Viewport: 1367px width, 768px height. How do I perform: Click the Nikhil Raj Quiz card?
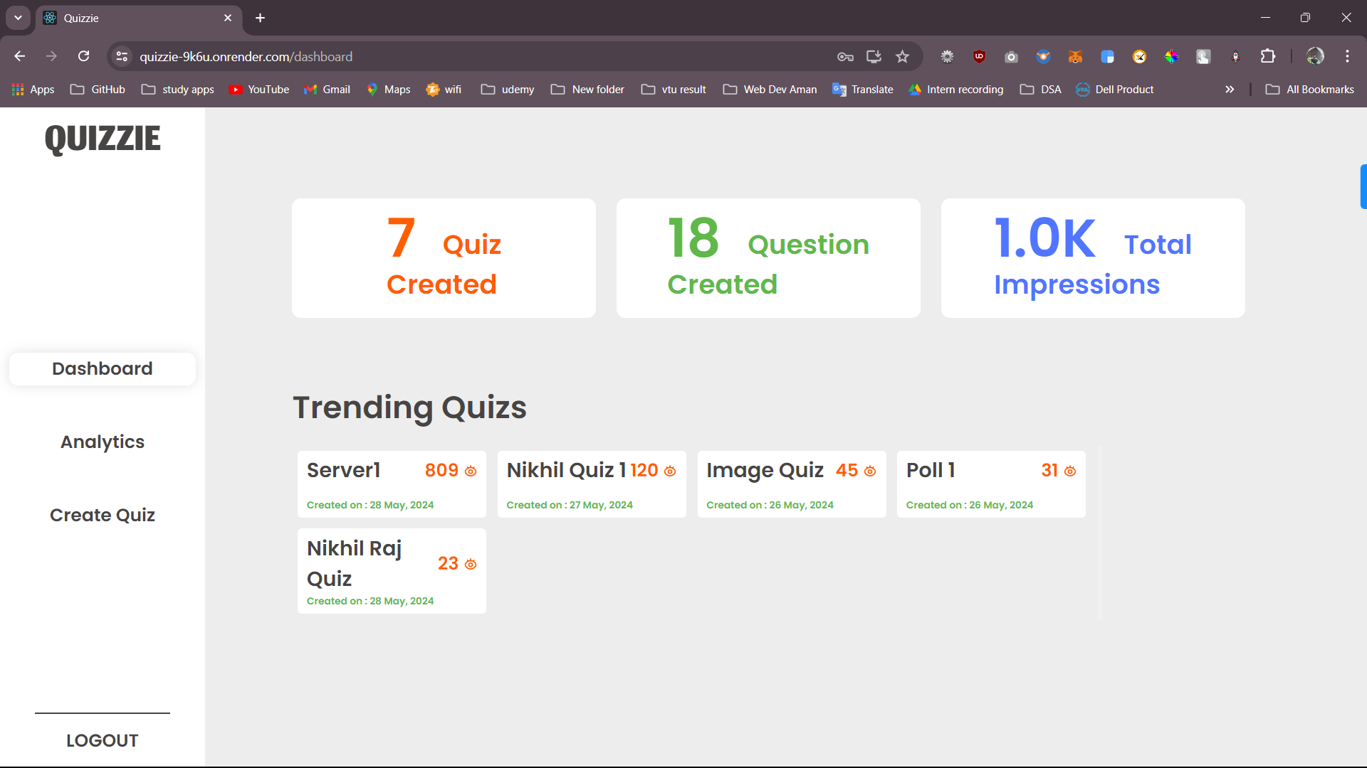[392, 571]
